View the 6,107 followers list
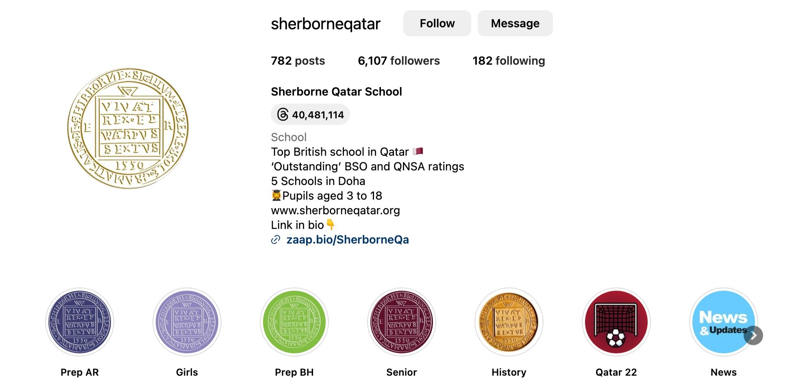 click(x=398, y=61)
